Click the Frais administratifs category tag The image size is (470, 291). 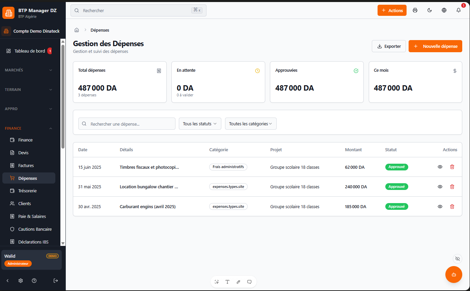(x=228, y=167)
